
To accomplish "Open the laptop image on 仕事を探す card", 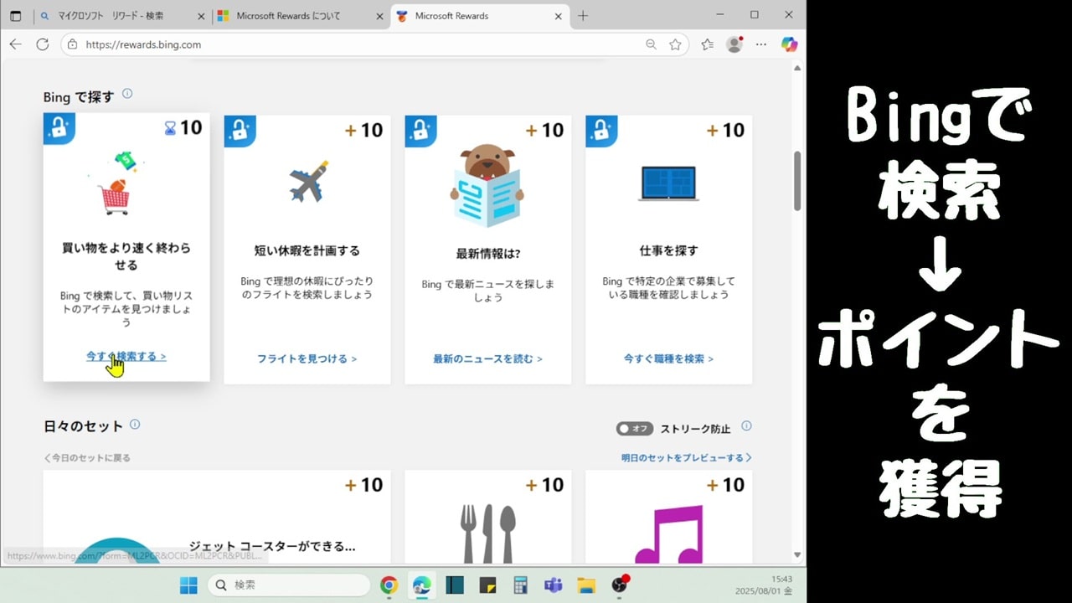I will point(668,183).
